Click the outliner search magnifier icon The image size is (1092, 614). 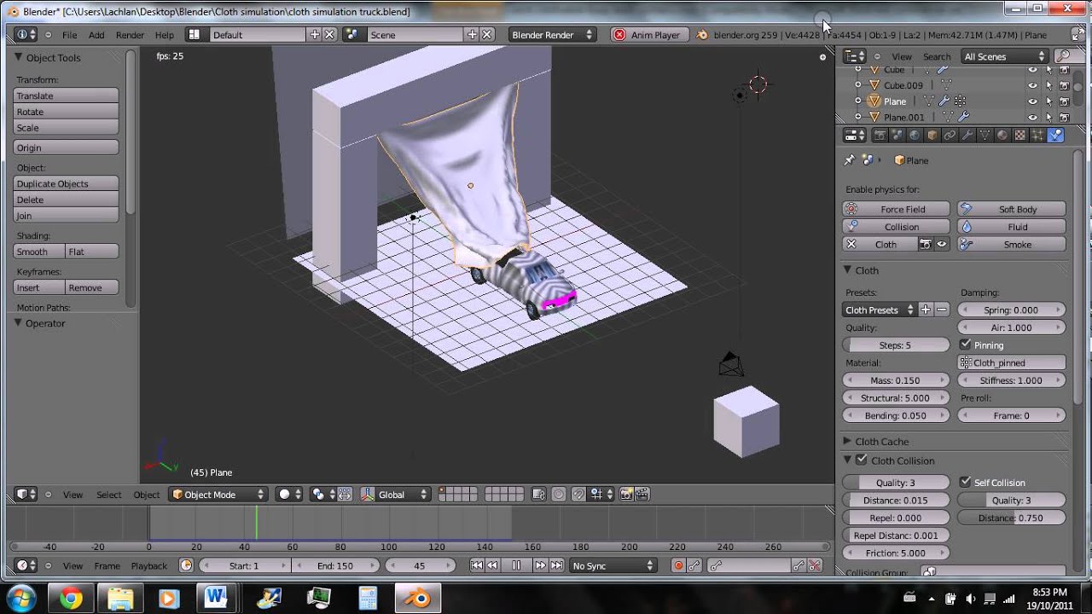point(1063,56)
